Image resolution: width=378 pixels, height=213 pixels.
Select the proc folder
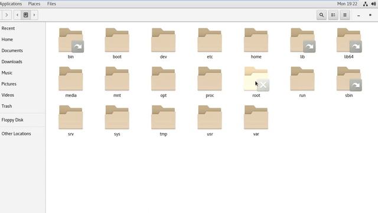tap(210, 79)
